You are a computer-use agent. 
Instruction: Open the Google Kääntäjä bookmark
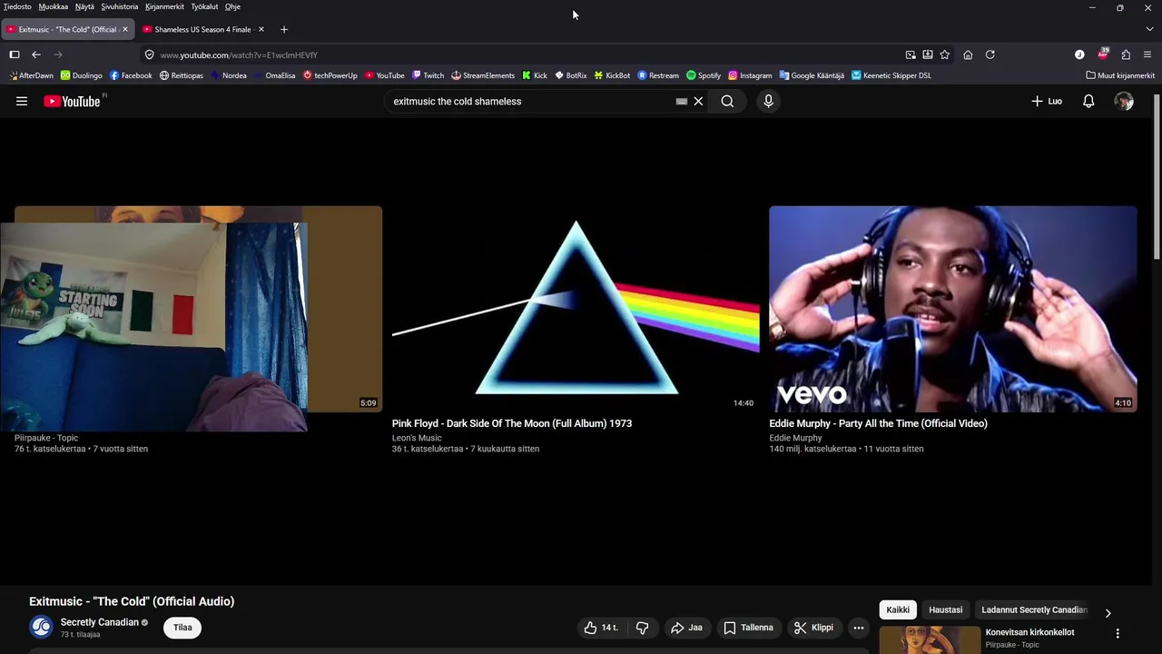[812, 75]
